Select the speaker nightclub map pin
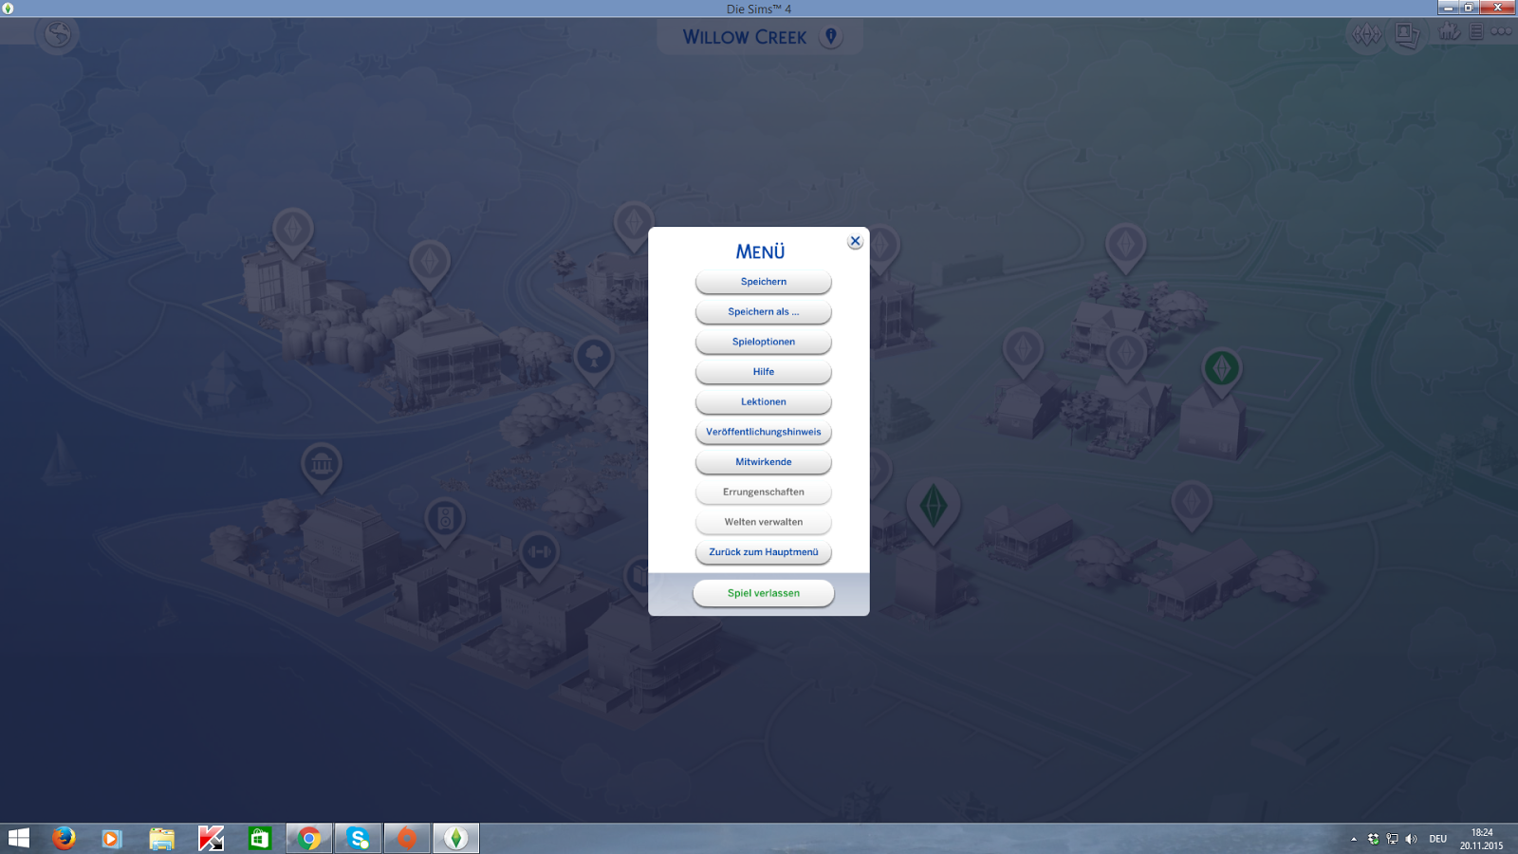 click(445, 520)
